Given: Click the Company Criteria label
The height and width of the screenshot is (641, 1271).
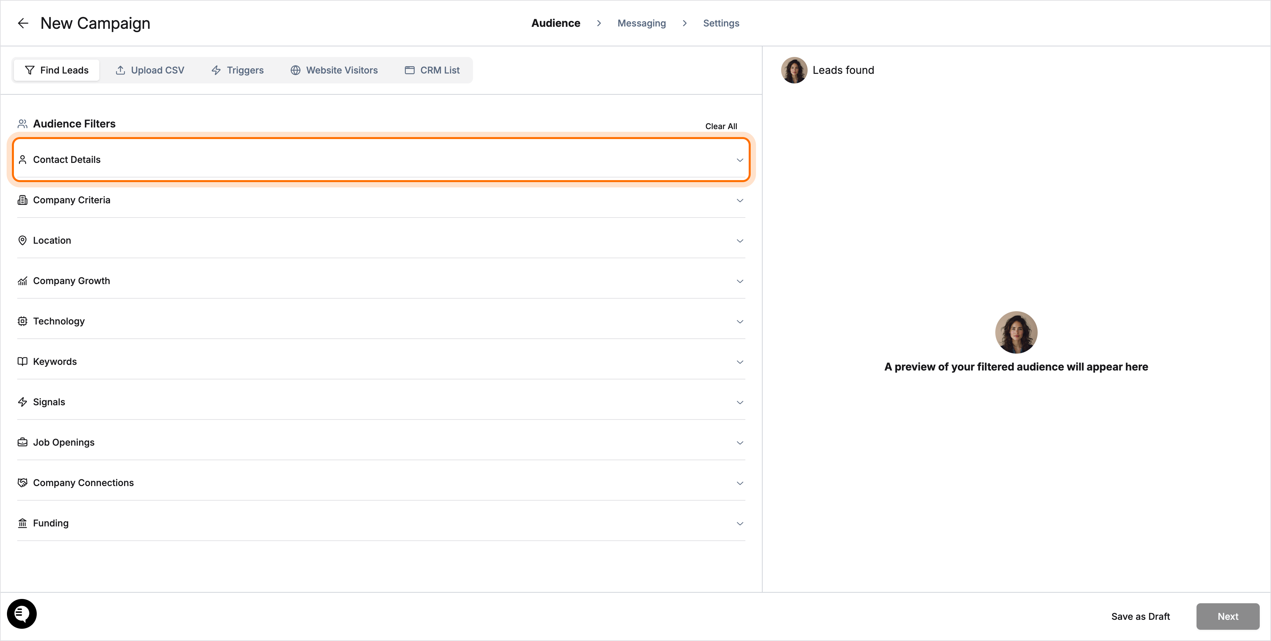Looking at the screenshot, I should pos(71,200).
